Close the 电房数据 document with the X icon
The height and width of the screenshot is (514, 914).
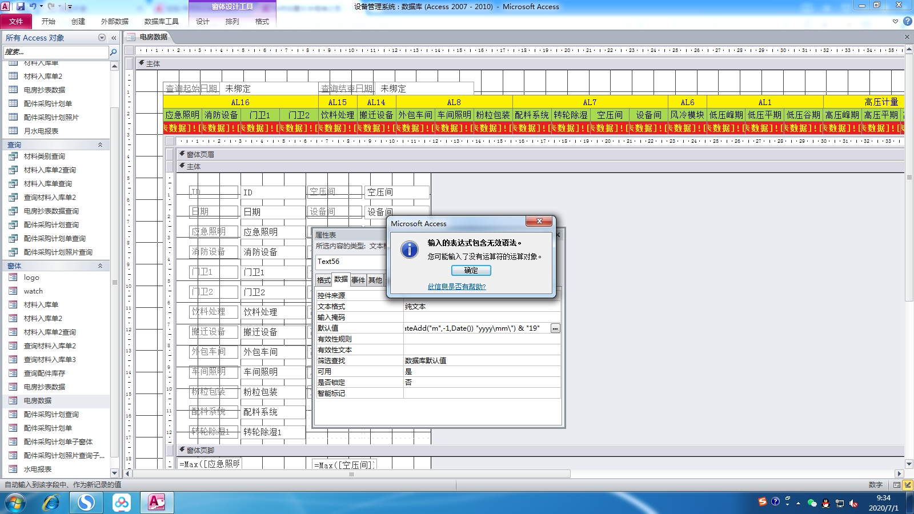tap(907, 37)
